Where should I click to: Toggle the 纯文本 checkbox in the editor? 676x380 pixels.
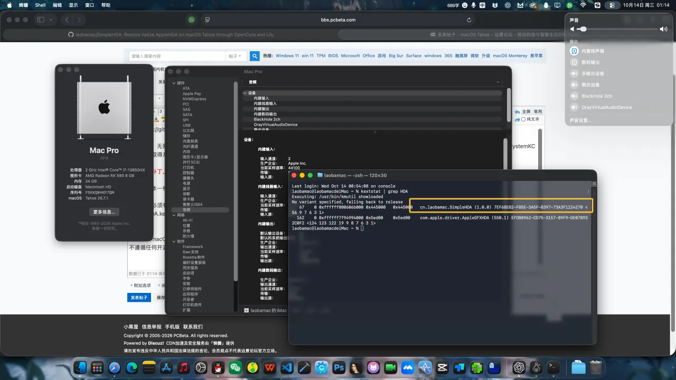pyautogui.click(x=523, y=119)
